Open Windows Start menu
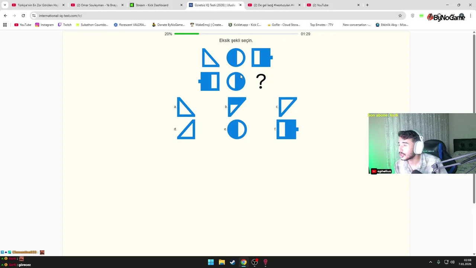476x268 pixels. 211,262
